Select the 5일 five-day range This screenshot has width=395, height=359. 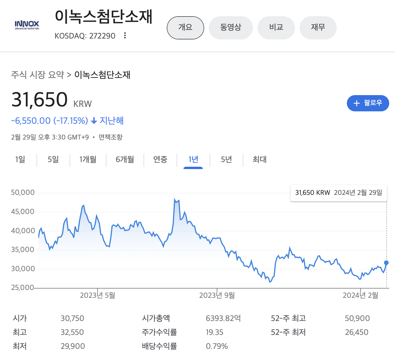coord(53,159)
